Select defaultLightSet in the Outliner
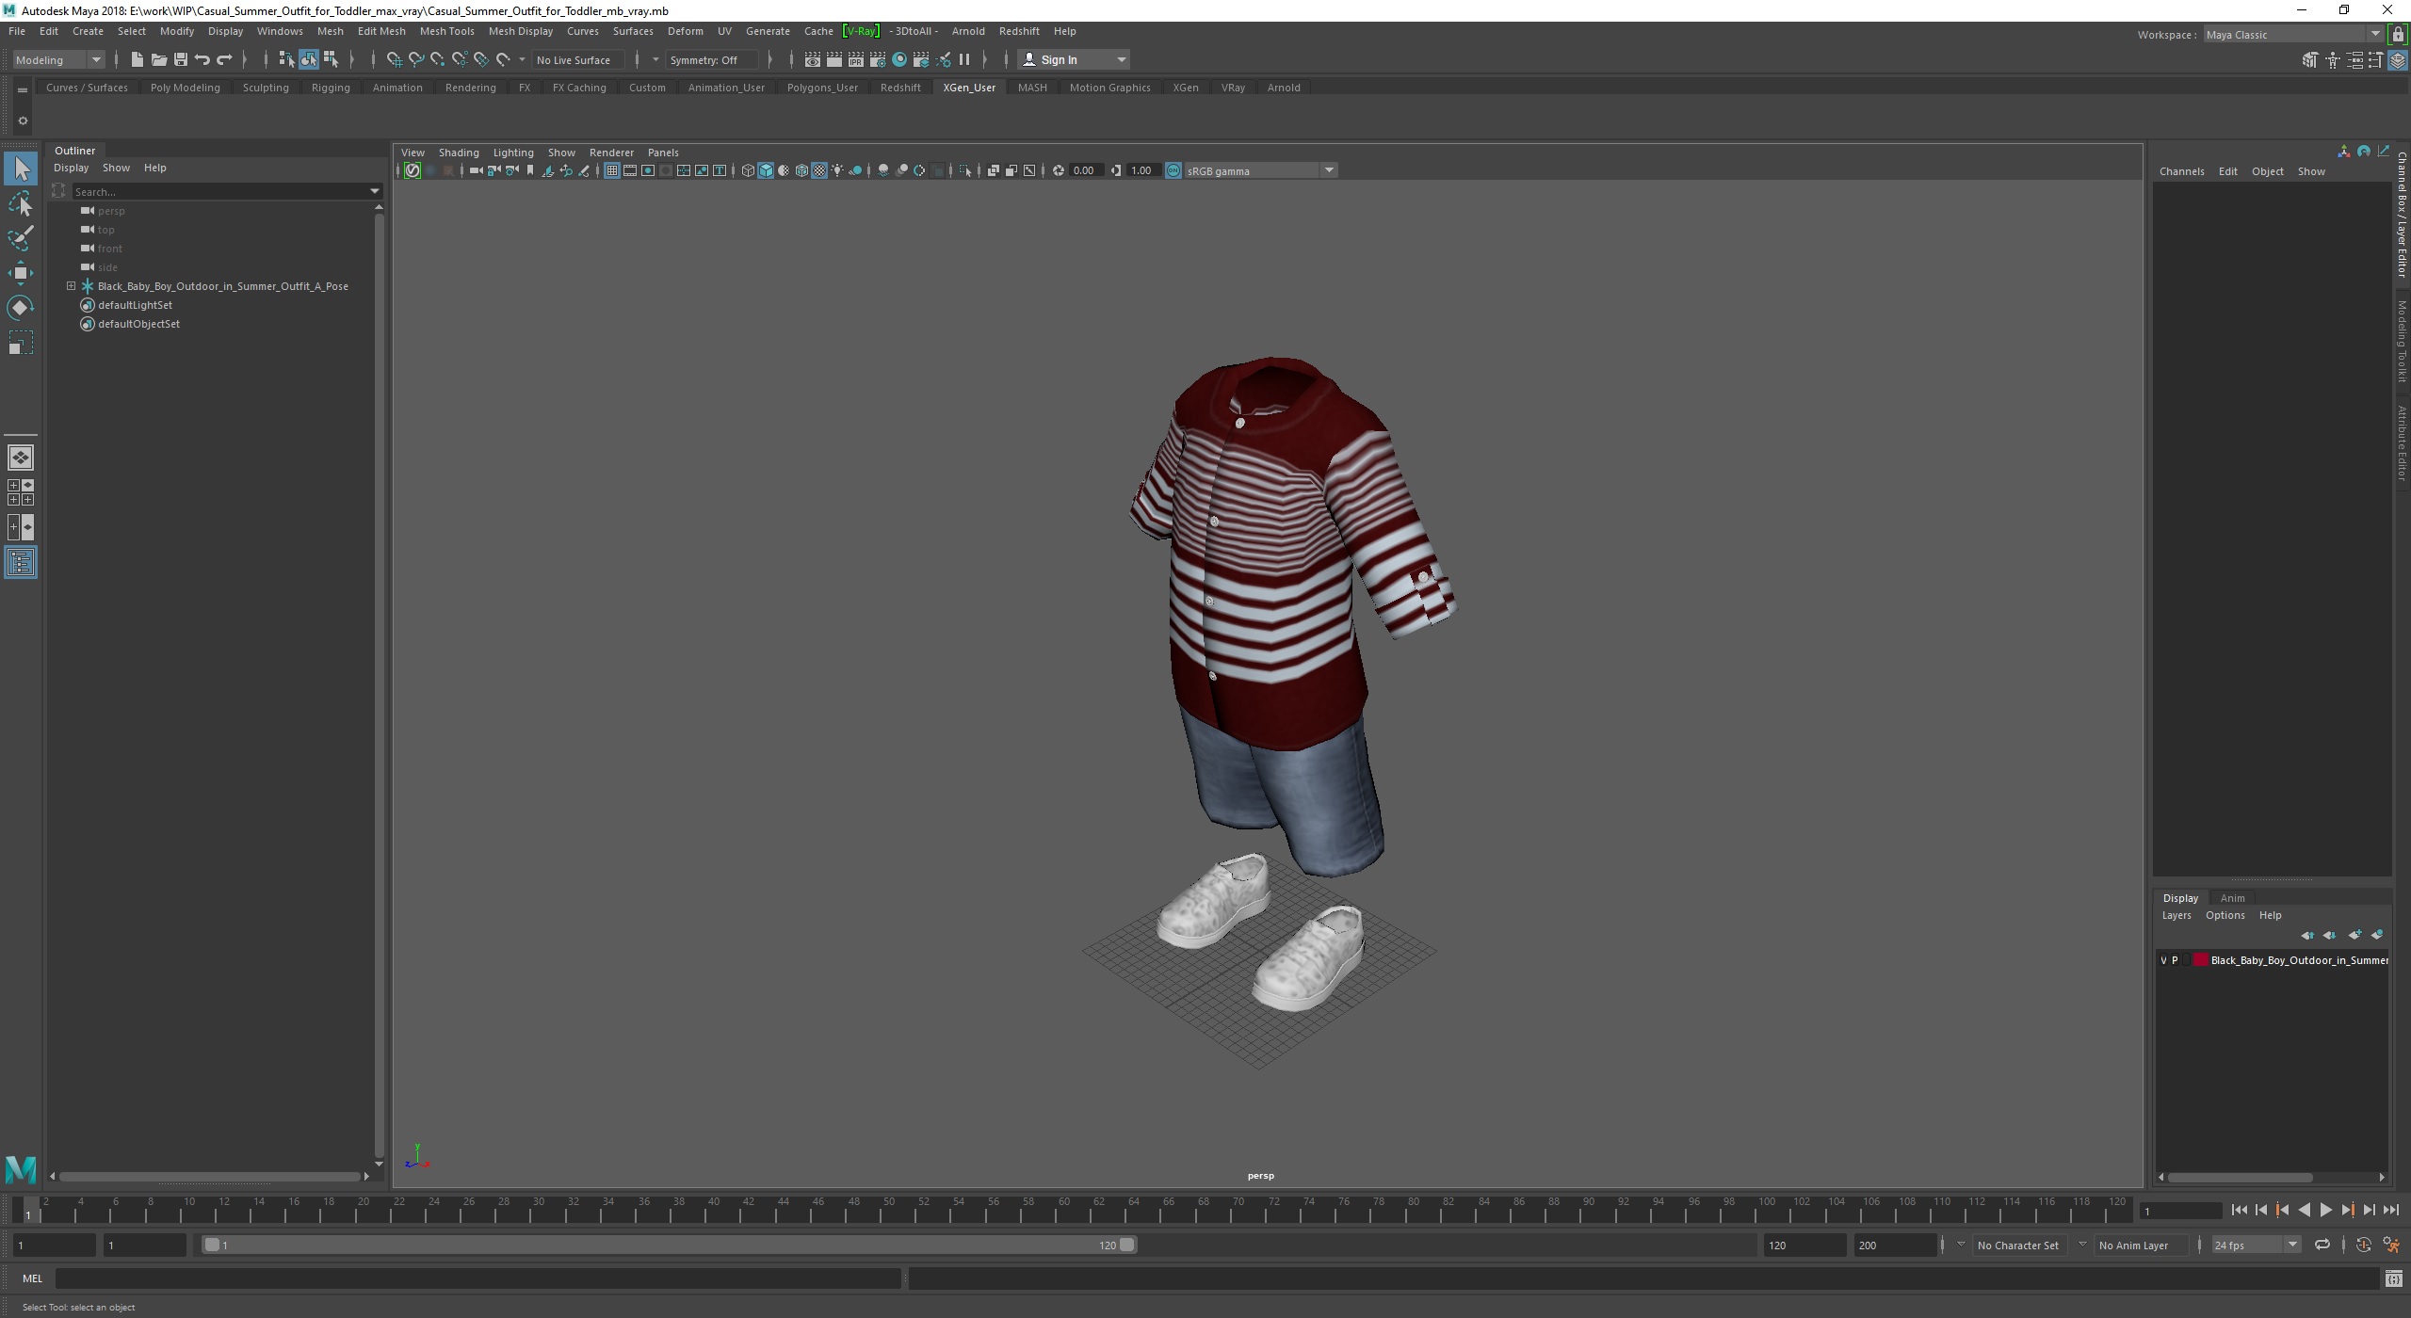 [x=135, y=305]
